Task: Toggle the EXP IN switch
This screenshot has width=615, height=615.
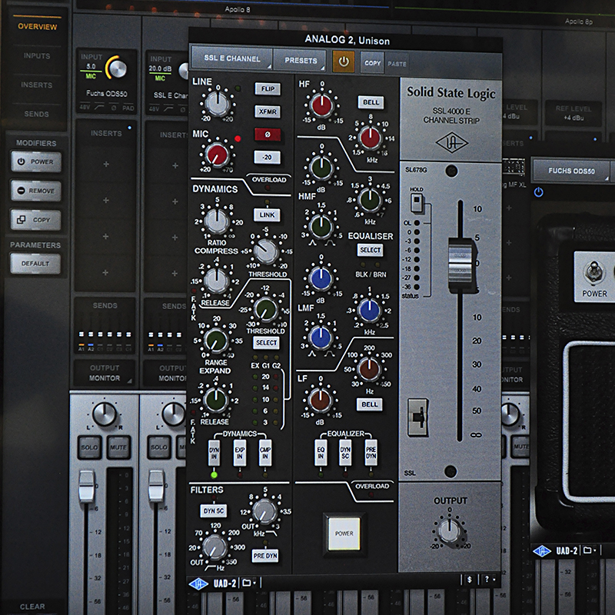Action: 240,453
